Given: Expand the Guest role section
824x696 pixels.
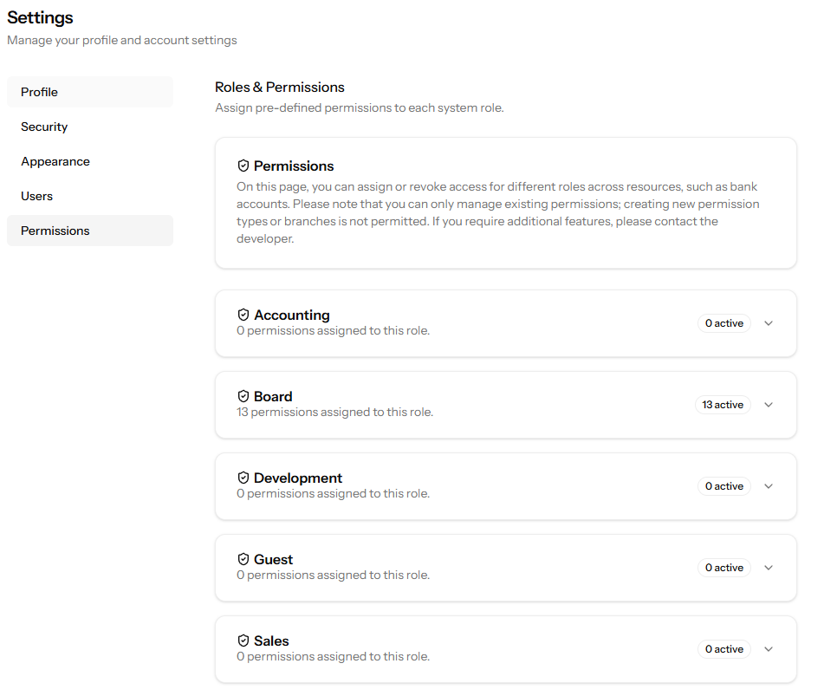Looking at the screenshot, I should pyautogui.click(x=769, y=568).
